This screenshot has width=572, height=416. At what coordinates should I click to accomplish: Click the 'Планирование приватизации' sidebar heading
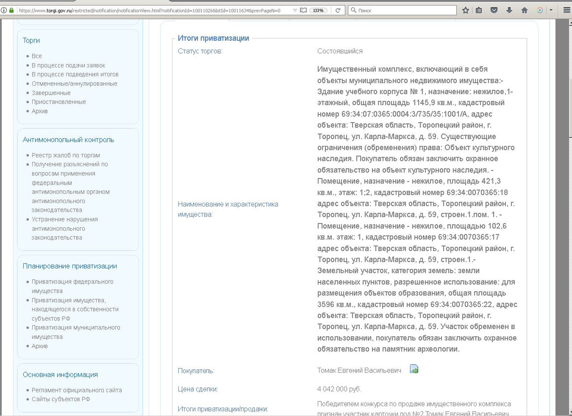(70, 266)
